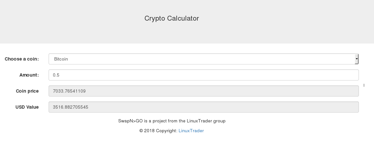The image size is (374, 144).
Task: Open the Choose a coin dropdown
Action: click(x=203, y=59)
